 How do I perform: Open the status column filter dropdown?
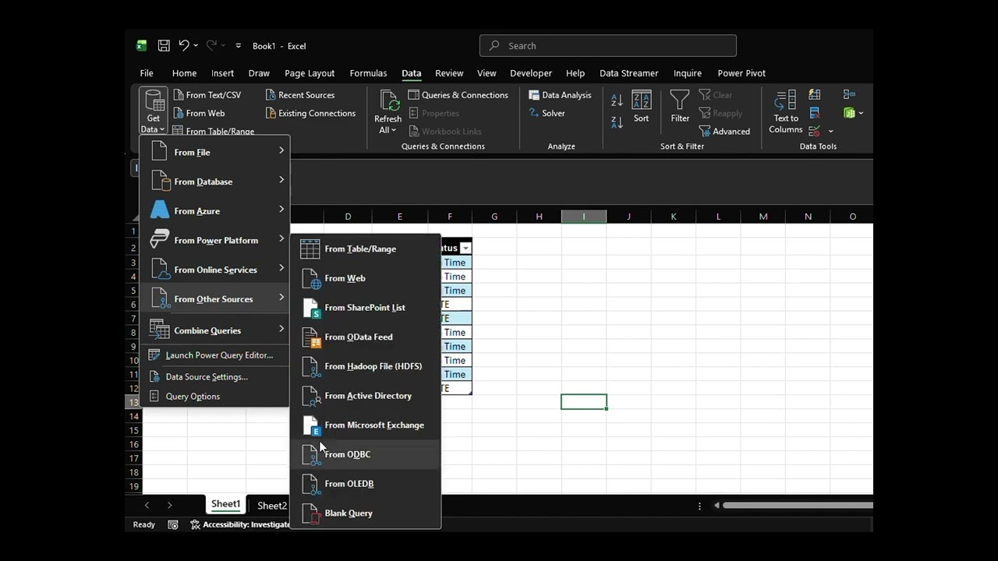pyautogui.click(x=465, y=248)
